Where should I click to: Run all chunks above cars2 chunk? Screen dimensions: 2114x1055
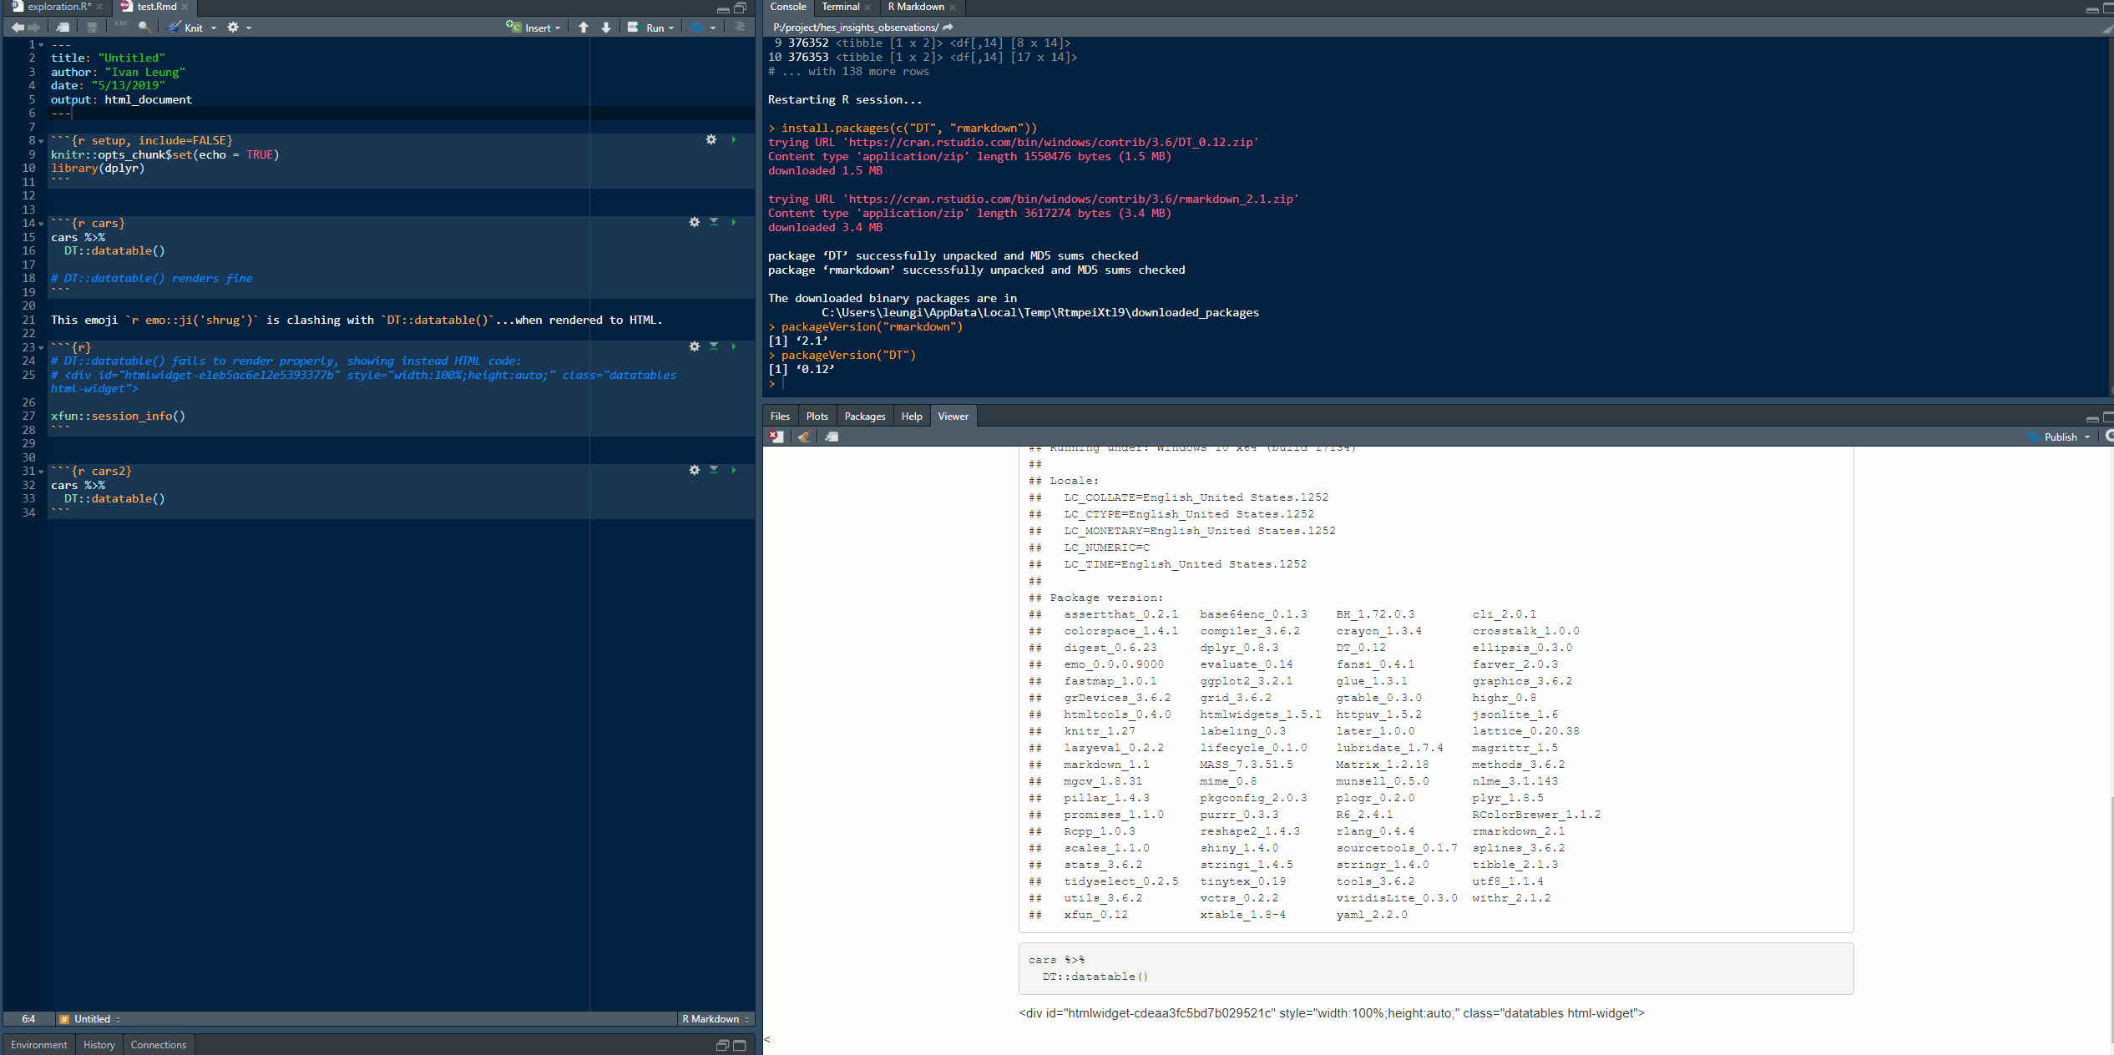pos(714,470)
